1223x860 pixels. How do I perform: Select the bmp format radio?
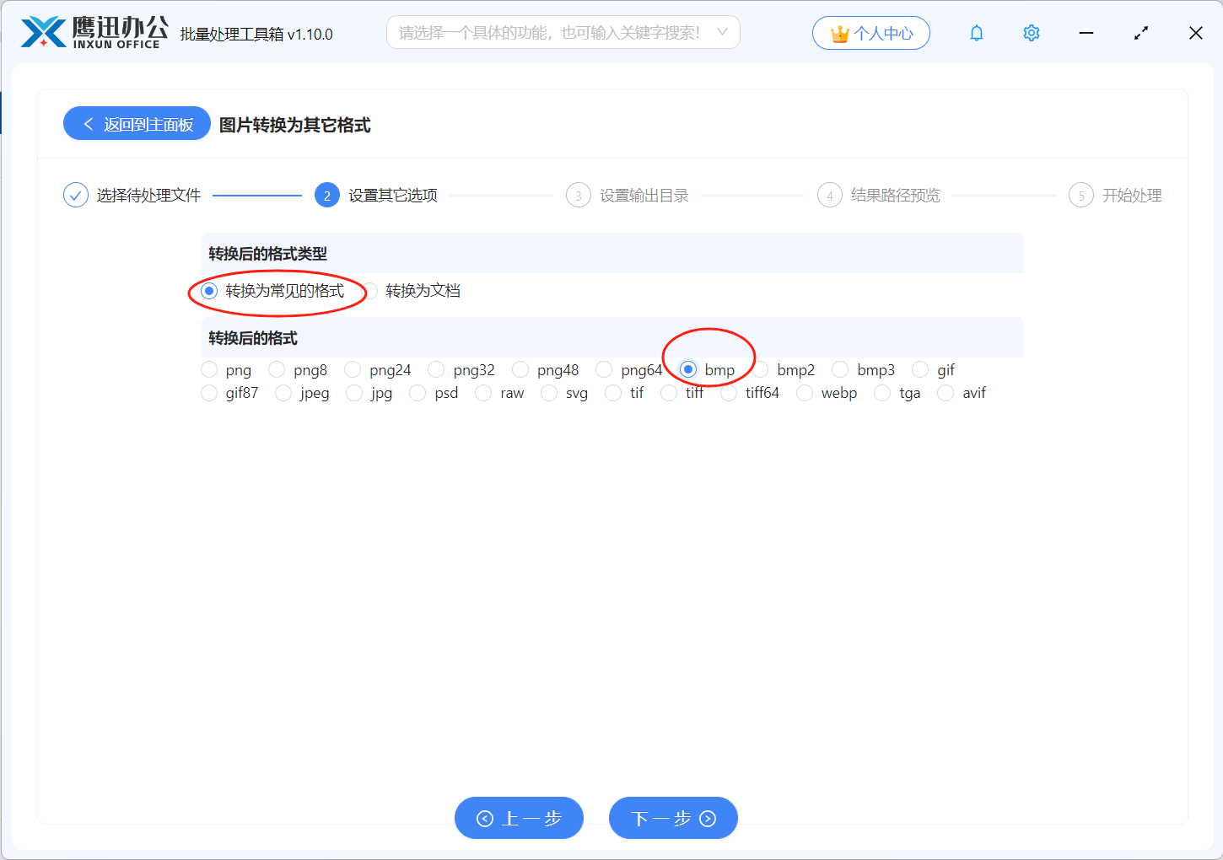pyautogui.click(x=688, y=369)
